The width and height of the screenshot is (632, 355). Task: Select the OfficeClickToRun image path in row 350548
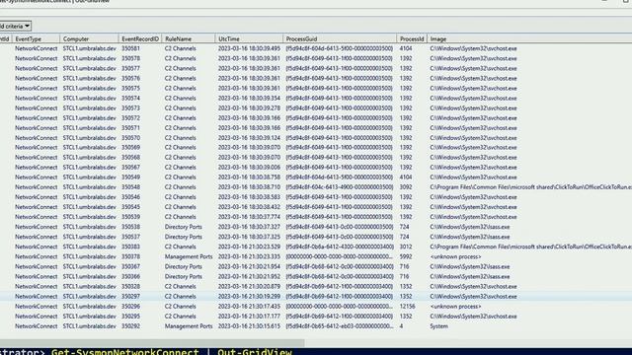tap(530, 187)
